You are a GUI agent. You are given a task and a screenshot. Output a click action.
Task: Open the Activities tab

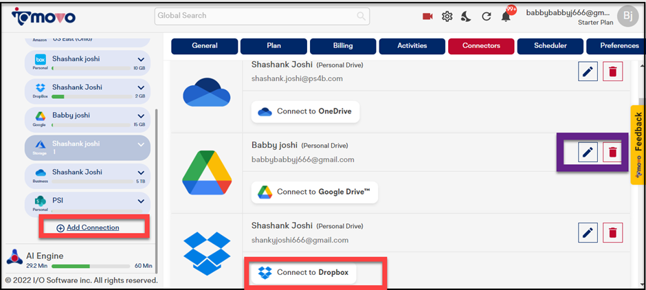pos(412,46)
